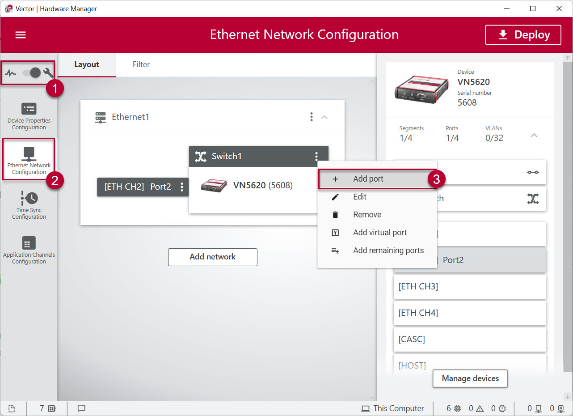Click the Switch1 header title
The height and width of the screenshot is (416, 573).
pyautogui.click(x=227, y=157)
